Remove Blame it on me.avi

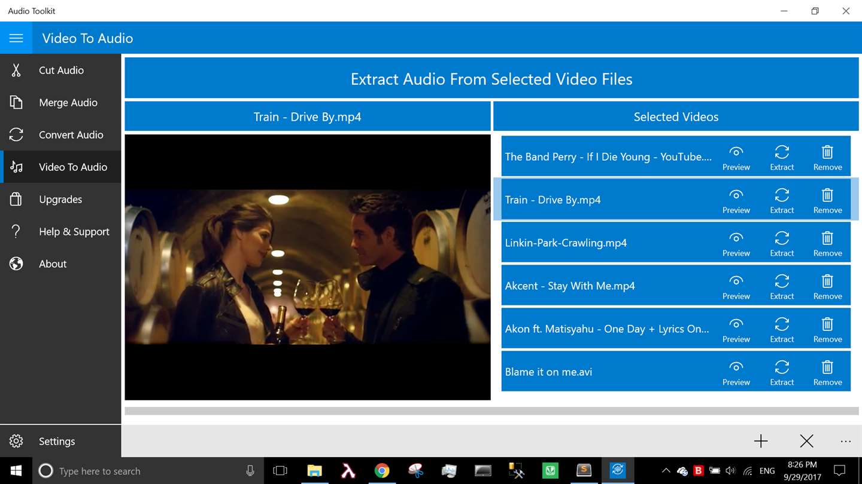827,373
